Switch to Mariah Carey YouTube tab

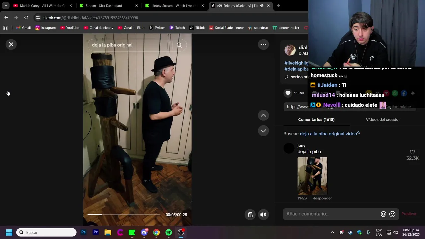[42, 6]
